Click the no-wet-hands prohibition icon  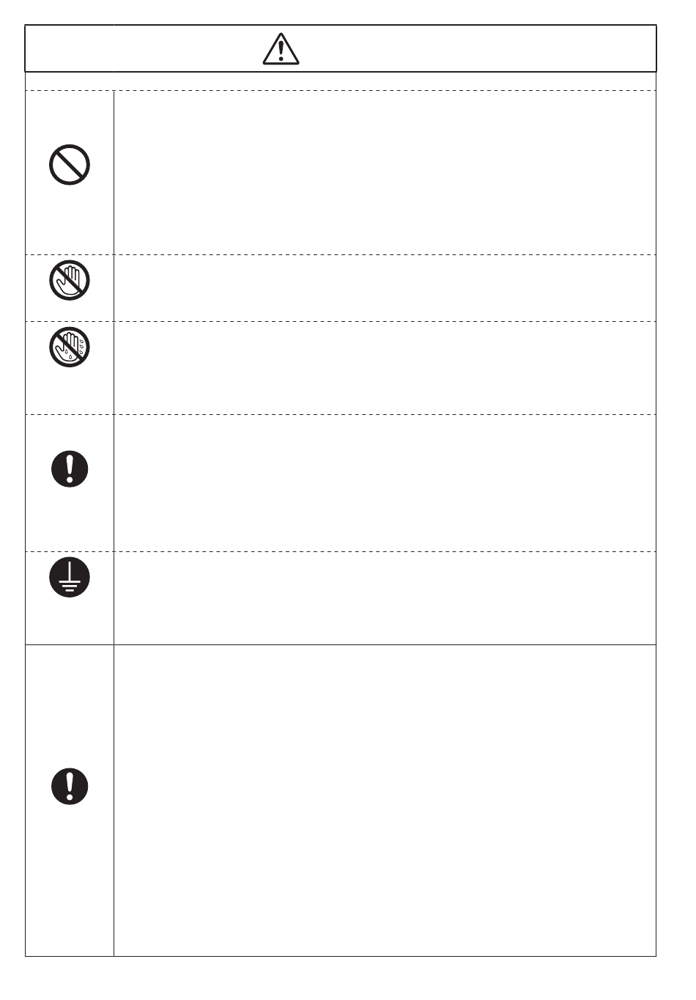[70, 346]
